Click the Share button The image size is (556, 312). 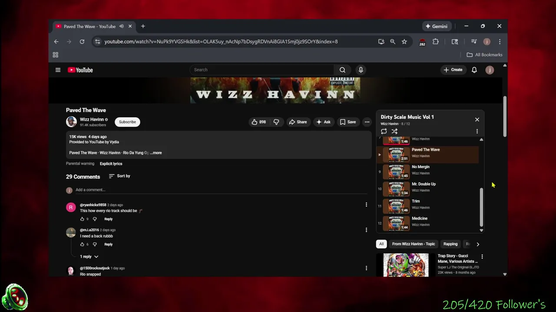298,122
